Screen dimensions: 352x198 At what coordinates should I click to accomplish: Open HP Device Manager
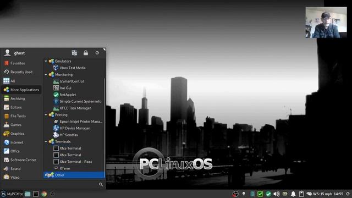74,128
